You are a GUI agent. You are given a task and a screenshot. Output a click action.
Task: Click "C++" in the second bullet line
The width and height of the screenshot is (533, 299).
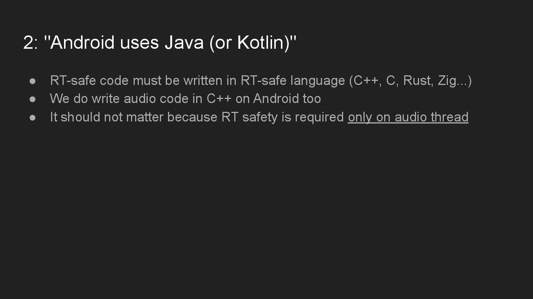(x=219, y=99)
